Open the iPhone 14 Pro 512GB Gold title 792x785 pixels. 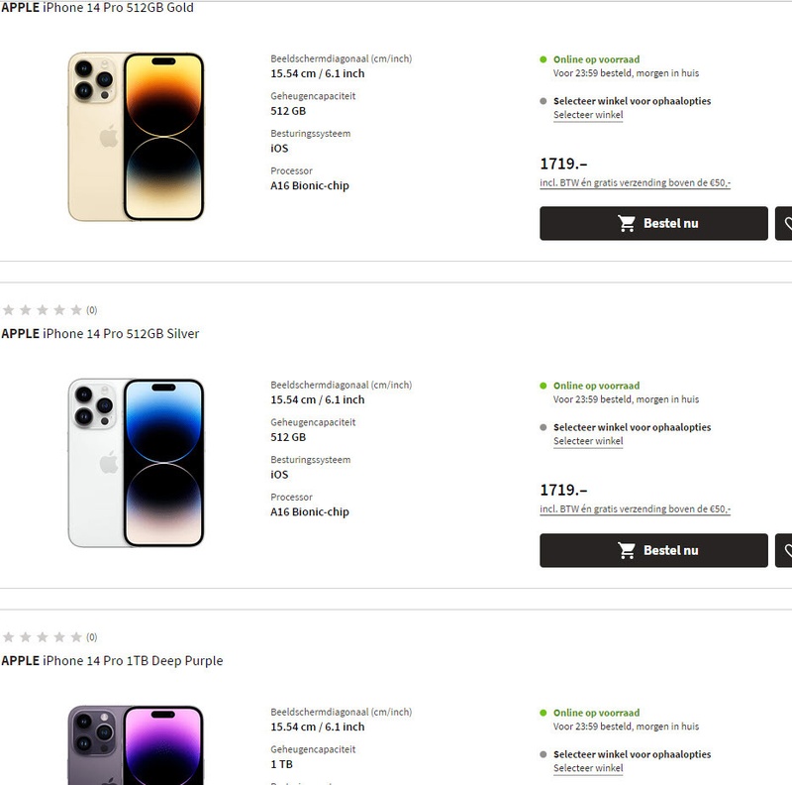click(x=98, y=8)
